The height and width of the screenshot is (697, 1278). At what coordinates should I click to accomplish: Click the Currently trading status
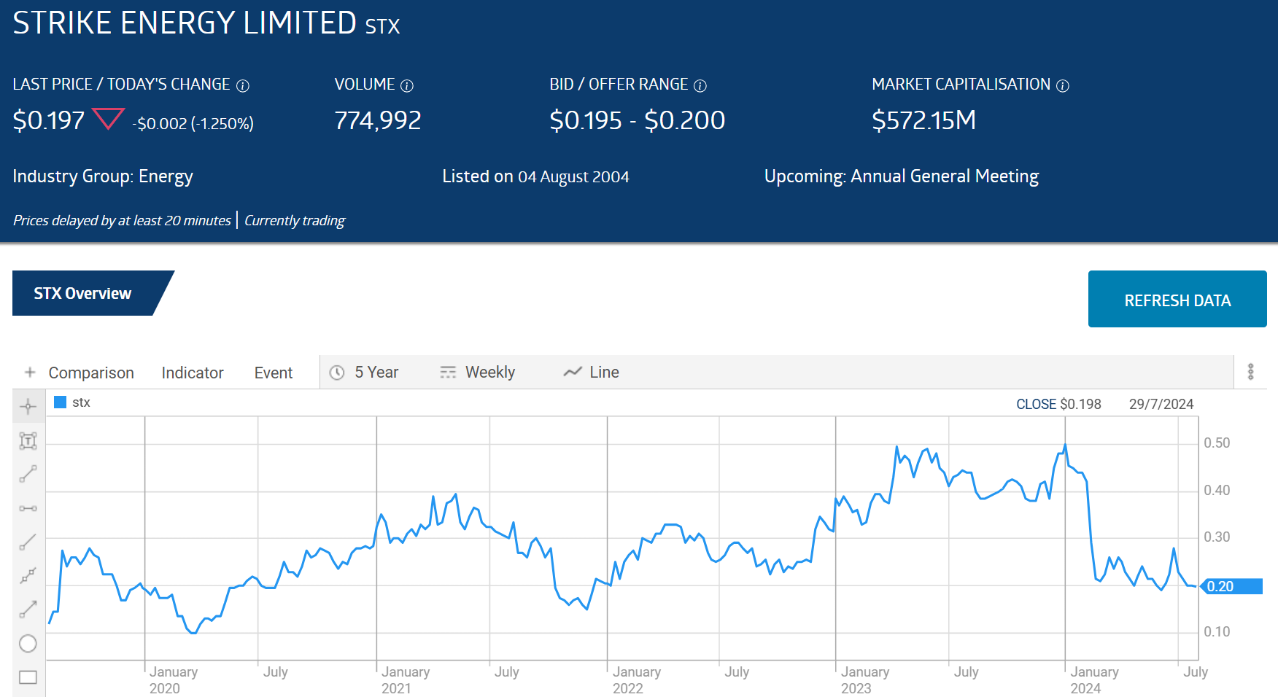(295, 220)
